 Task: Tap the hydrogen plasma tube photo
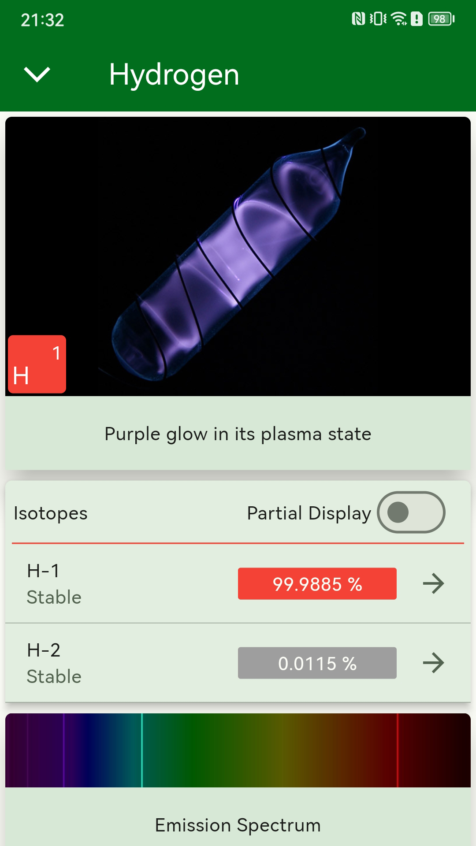pyautogui.click(x=238, y=256)
